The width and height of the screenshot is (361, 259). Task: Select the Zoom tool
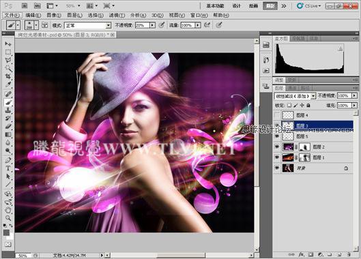pyautogui.click(x=8, y=218)
